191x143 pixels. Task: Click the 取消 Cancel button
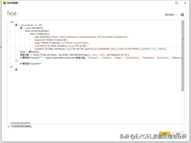[178, 134]
